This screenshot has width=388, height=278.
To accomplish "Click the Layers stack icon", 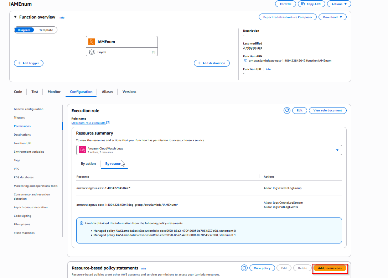I will tap(92, 52).
